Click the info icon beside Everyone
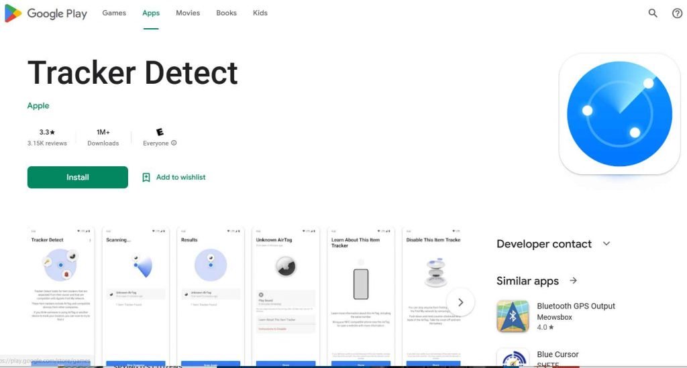Viewport: 687px width, 368px height. pos(174,143)
